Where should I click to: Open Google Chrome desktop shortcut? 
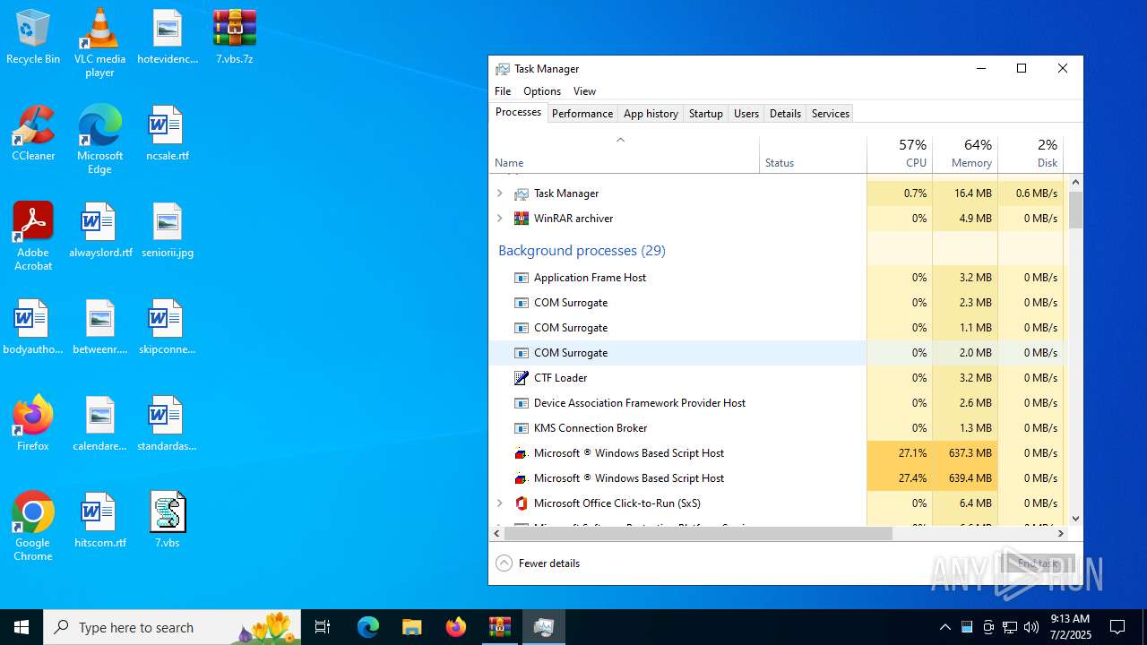coord(33,527)
